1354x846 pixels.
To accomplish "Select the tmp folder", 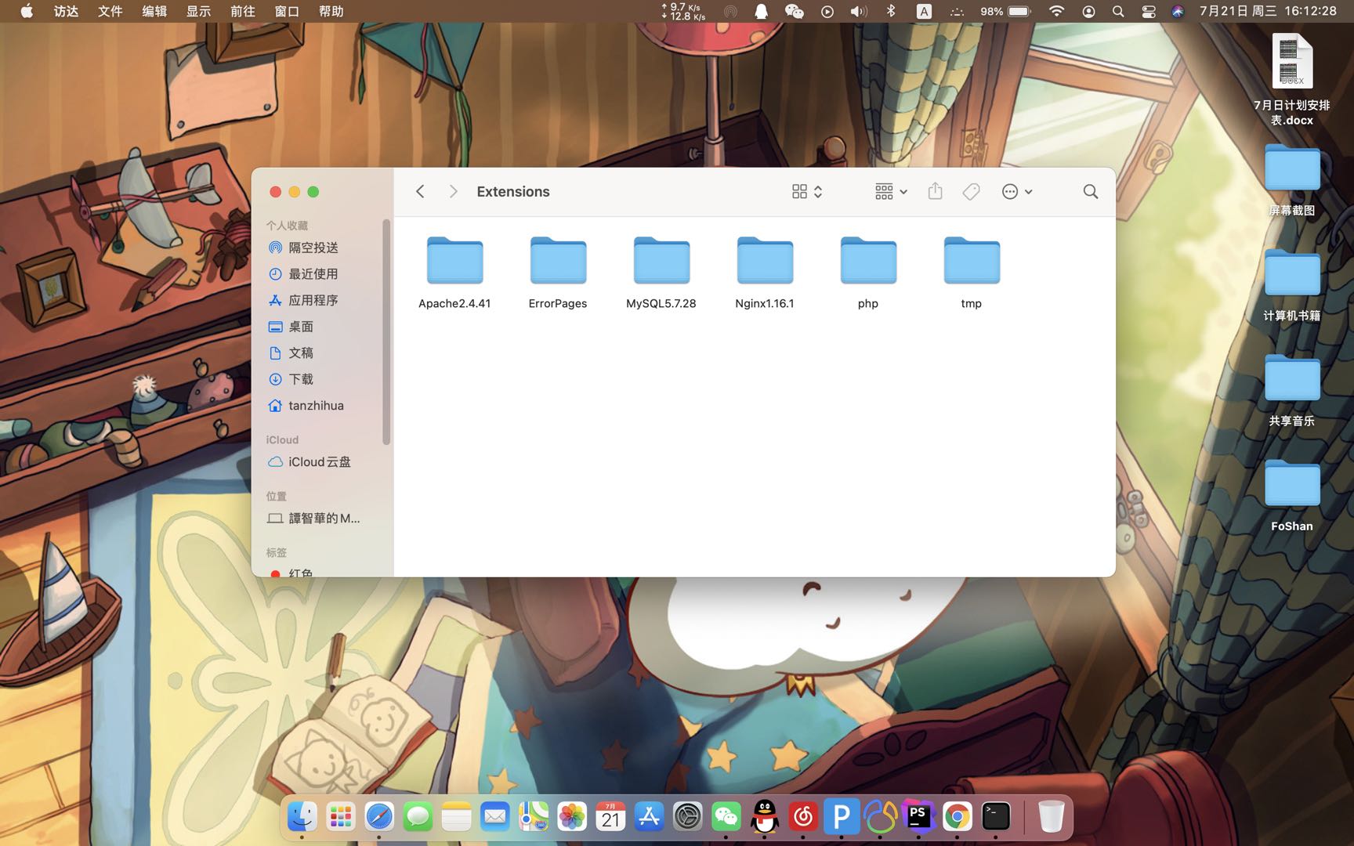I will tap(972, 273).
